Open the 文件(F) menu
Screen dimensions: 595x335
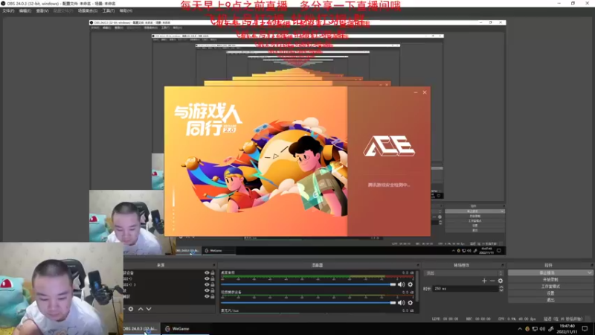click(8, 11)
